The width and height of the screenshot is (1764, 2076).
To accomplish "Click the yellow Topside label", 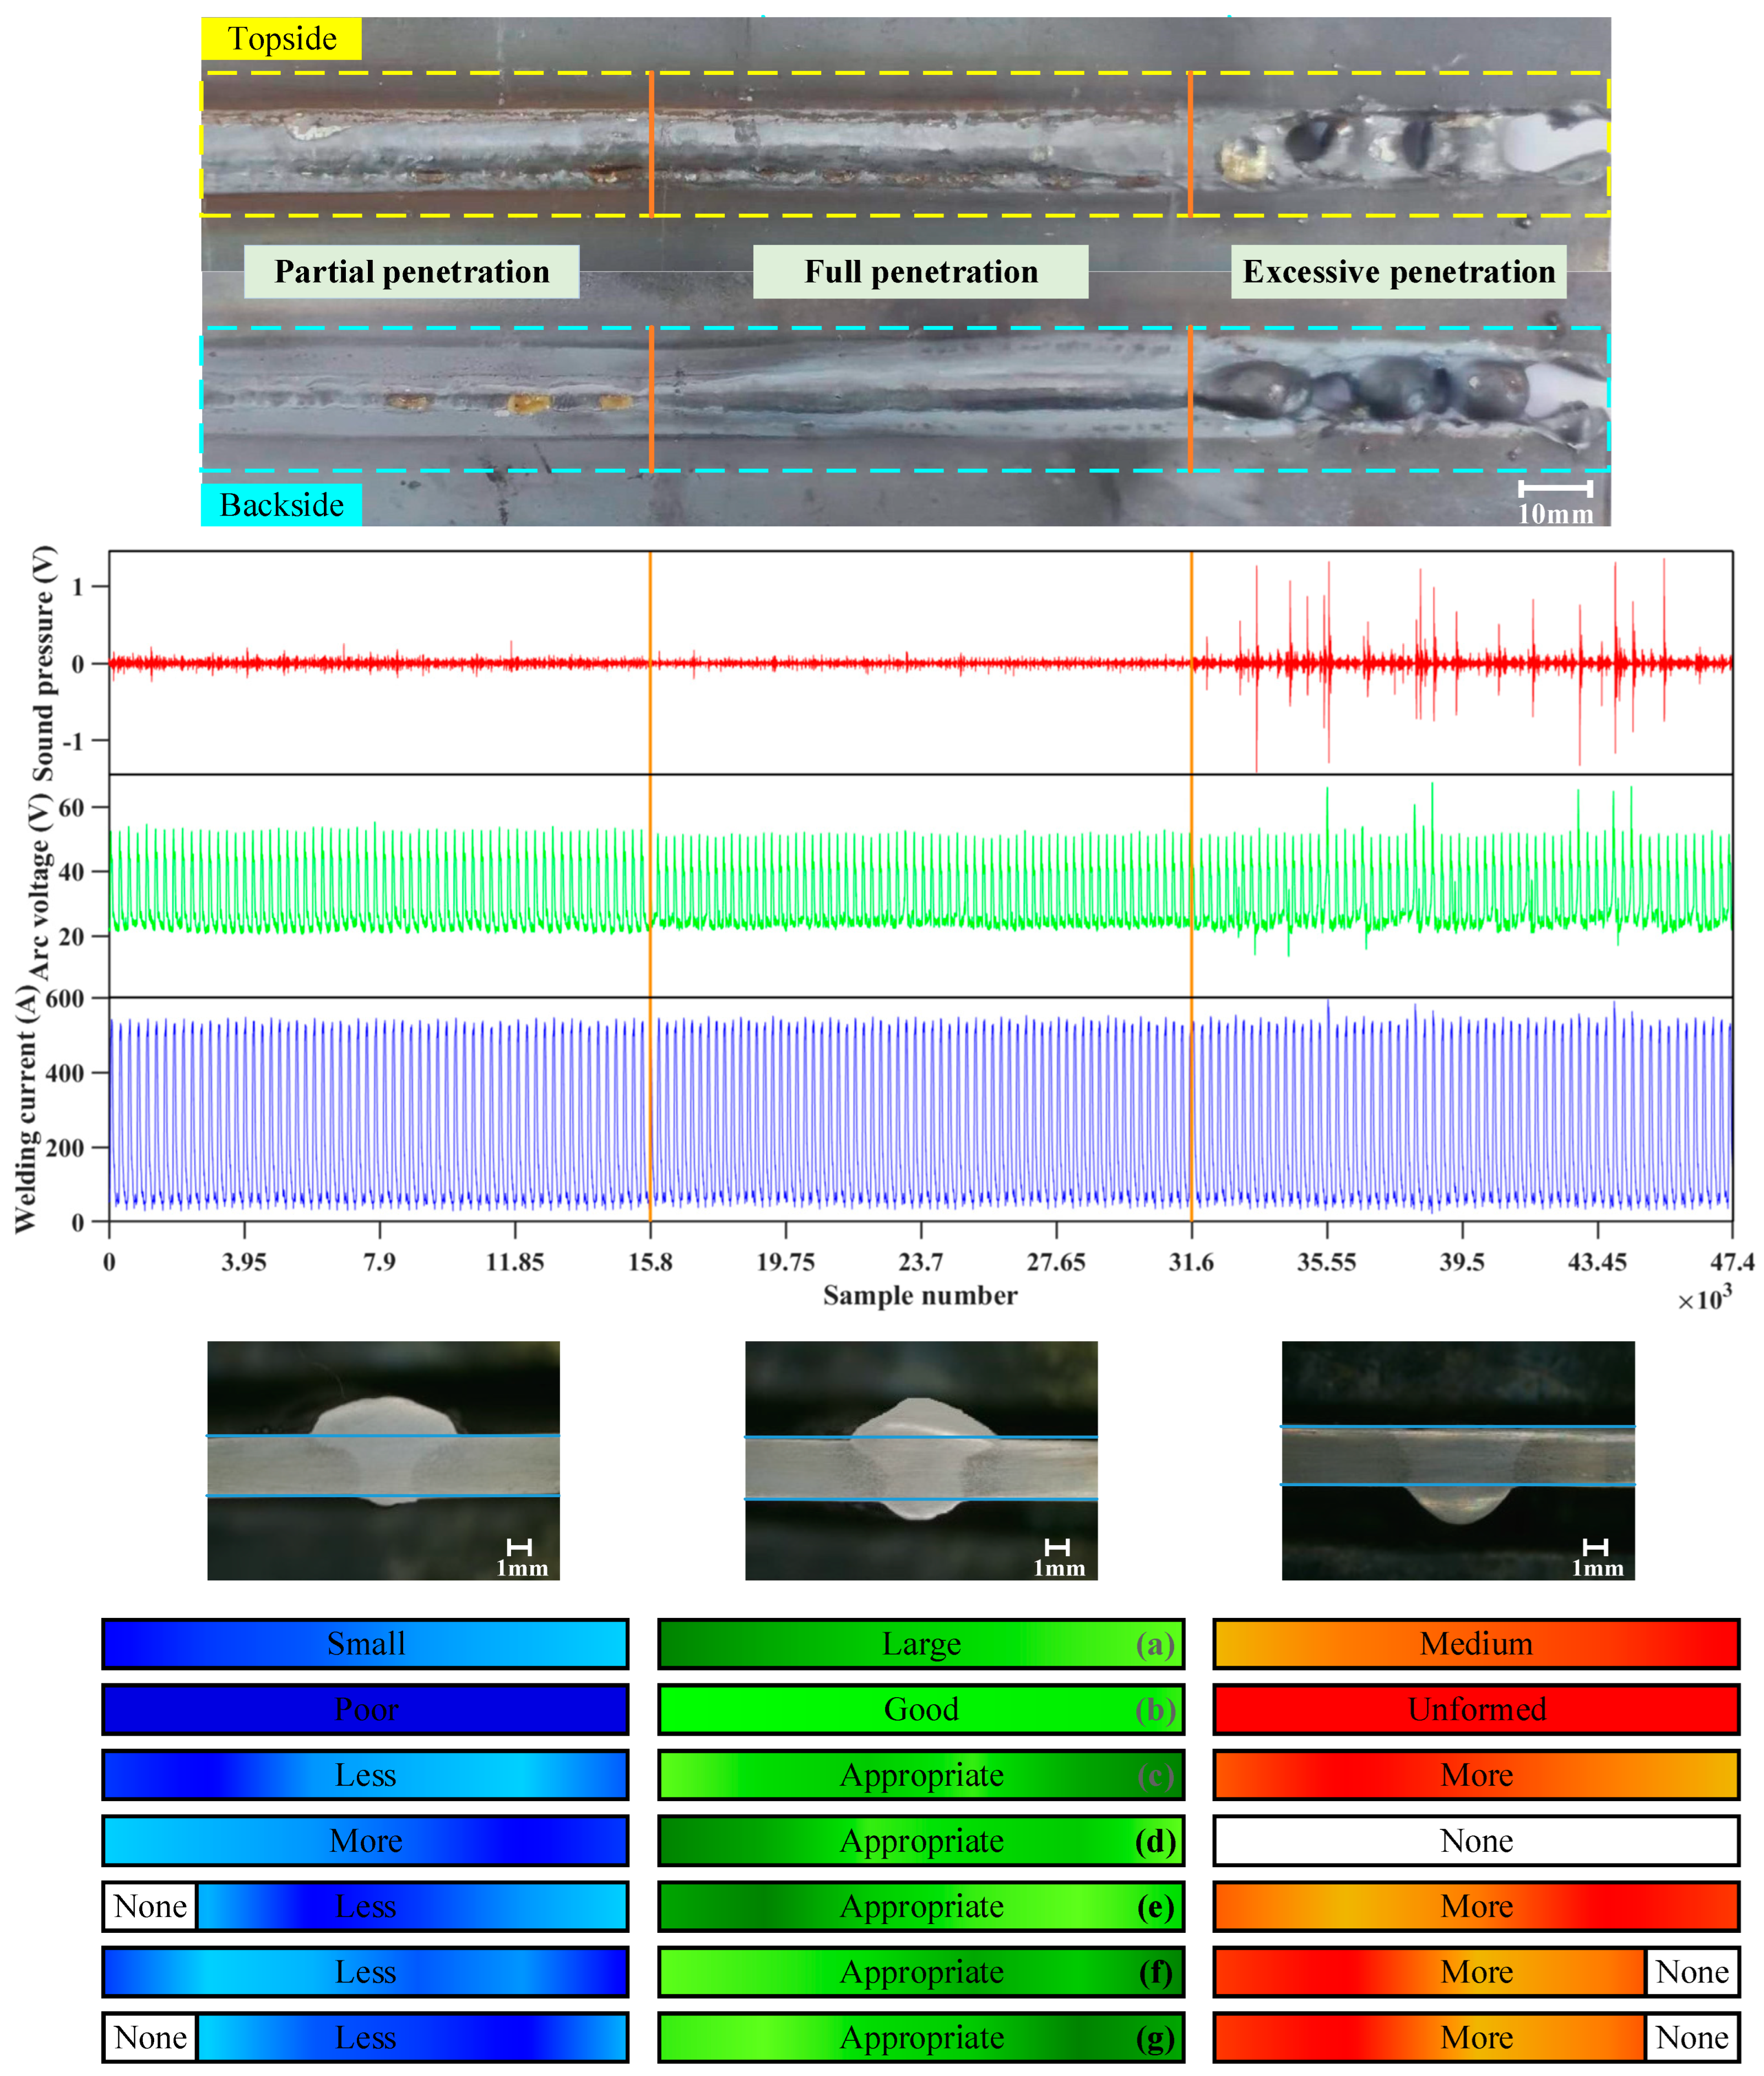I will tap(281, 39).
